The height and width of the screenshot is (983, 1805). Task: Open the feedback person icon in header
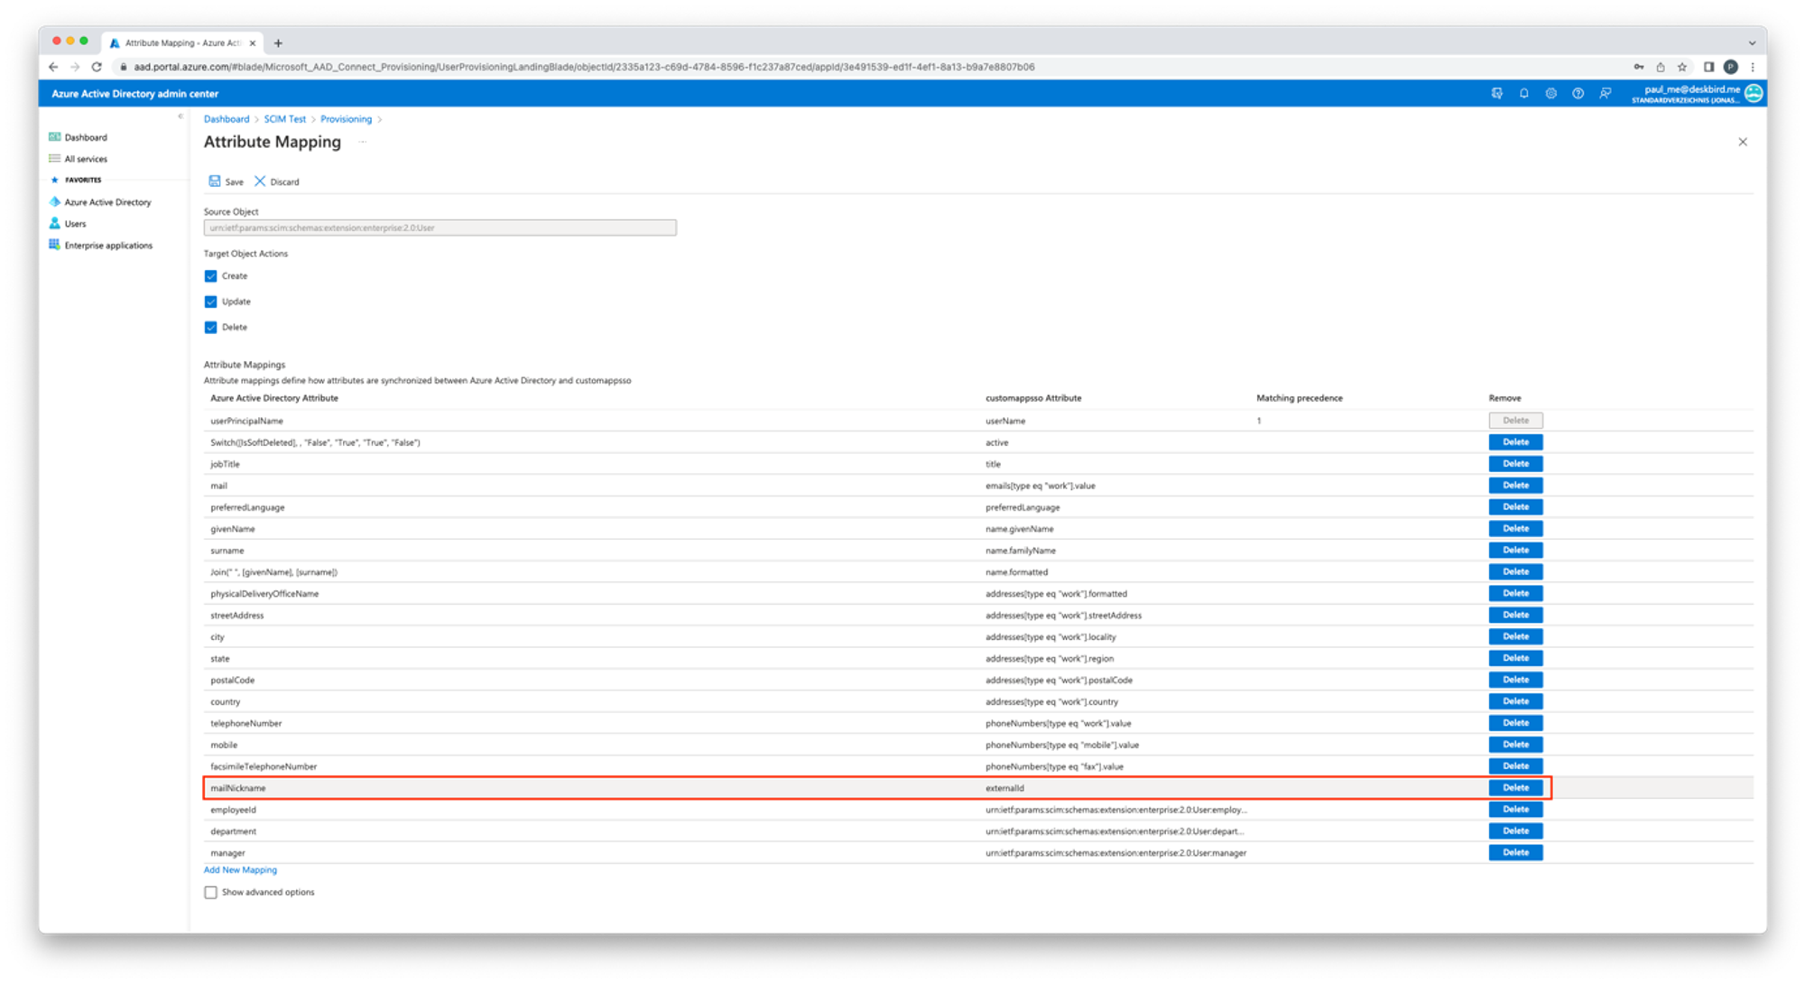(x=1605, y=94)
